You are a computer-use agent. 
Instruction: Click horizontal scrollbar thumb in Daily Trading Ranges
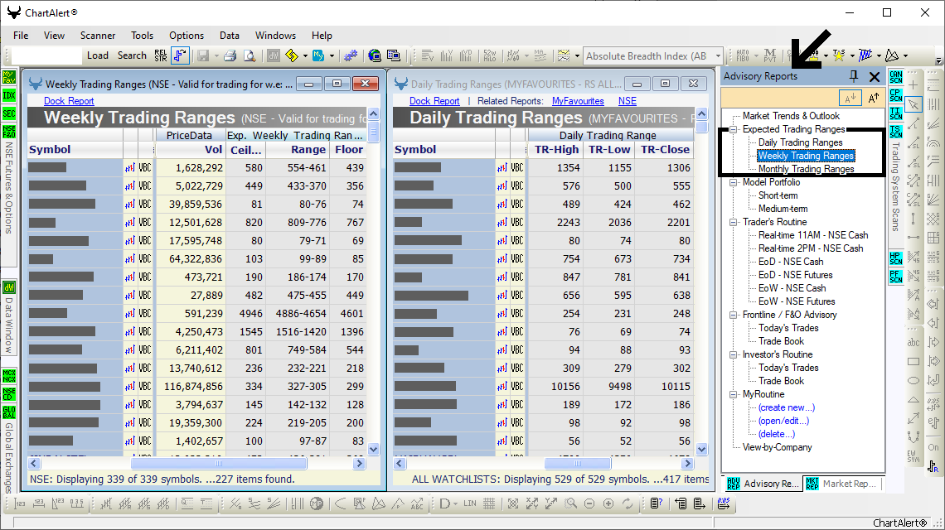pyautogui.click(x=578, y=463)
